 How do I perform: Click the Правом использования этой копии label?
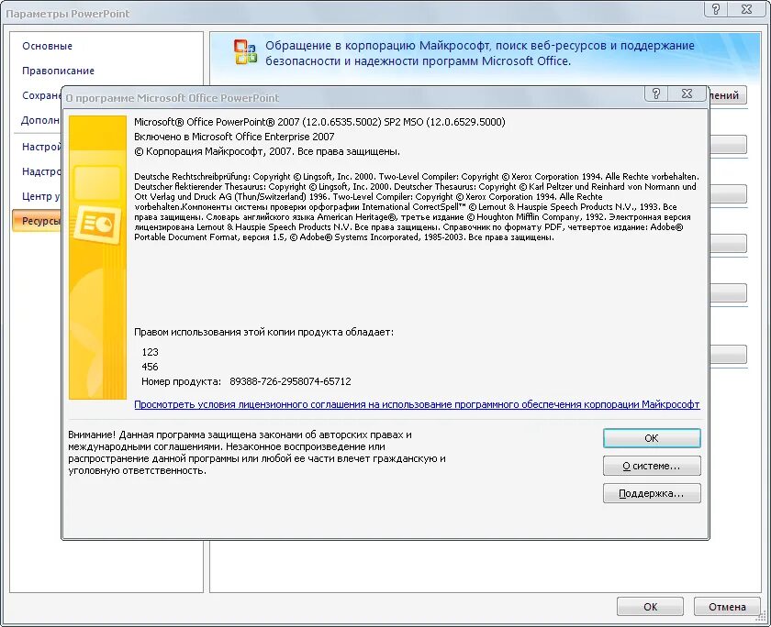pyautogui.click(x=263, y=332)
